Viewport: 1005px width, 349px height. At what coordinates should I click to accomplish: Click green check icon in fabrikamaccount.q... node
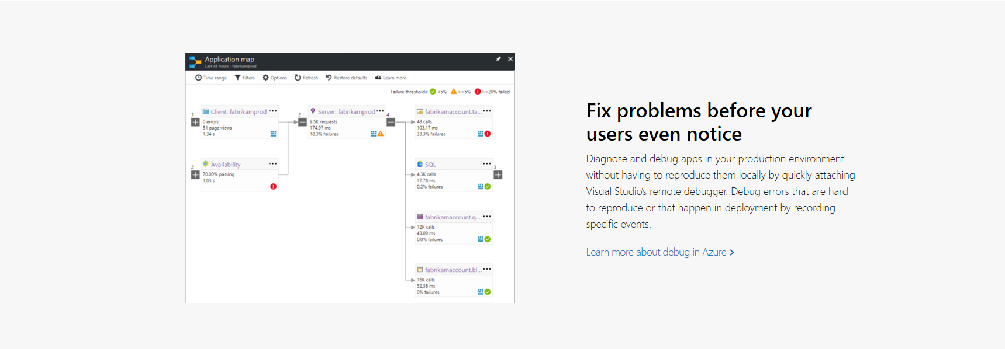488,239
